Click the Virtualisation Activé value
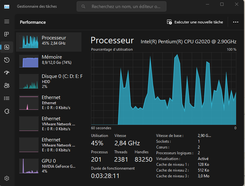This screenshot has width=245, height=186. (x=203, y=159)
